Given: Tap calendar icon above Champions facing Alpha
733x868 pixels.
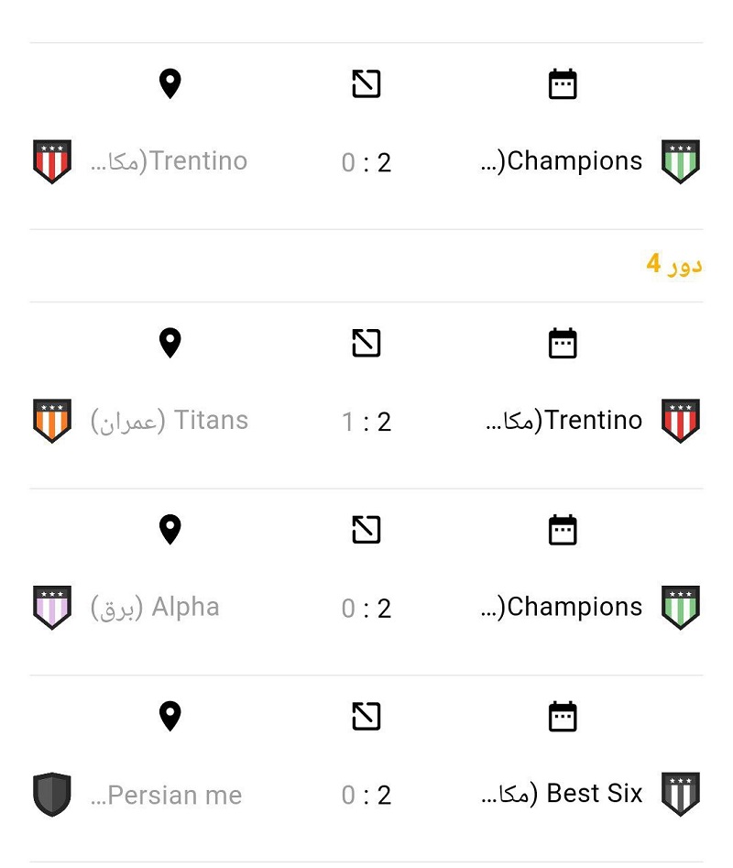Looking at the screenshot, I should click(563, 530).
